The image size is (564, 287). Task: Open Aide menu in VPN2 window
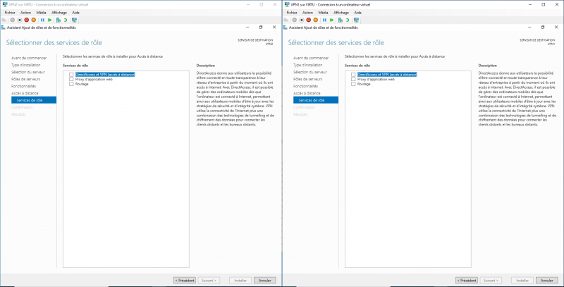click(75, 13)
